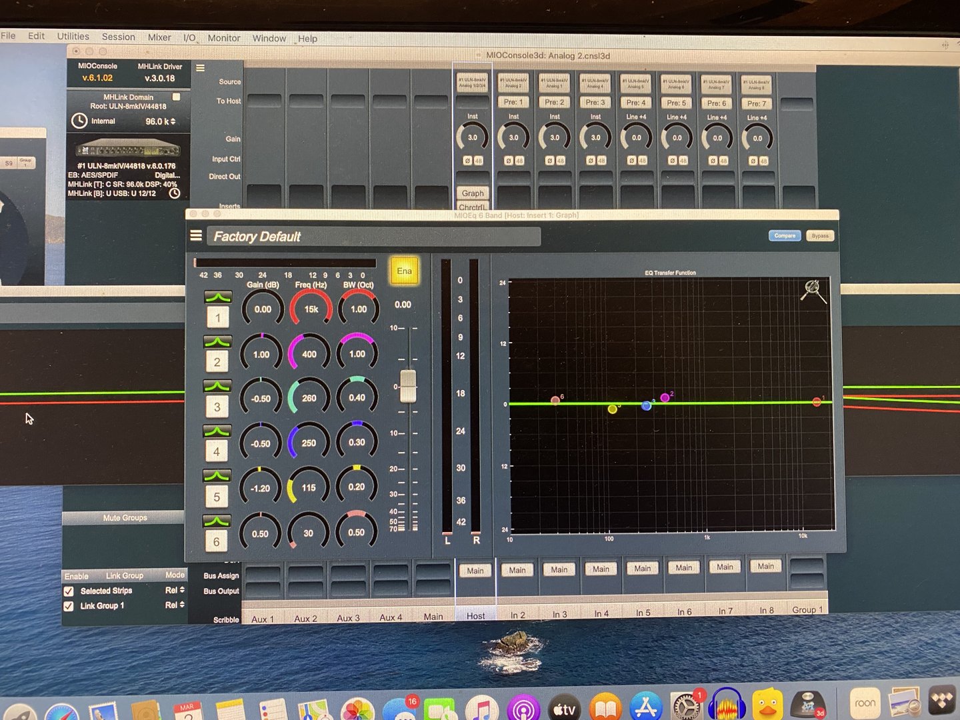Select band 4 filter shape icon

point(217,431)
